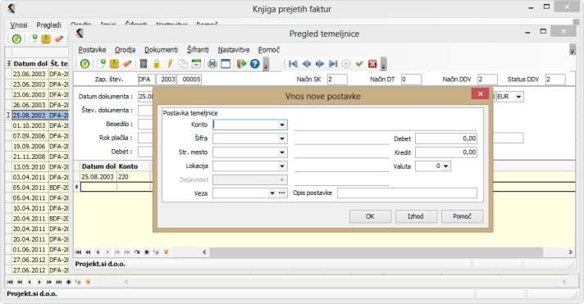
Task: Click the ellipsis button next to Veza
Action: coord(282,193)
